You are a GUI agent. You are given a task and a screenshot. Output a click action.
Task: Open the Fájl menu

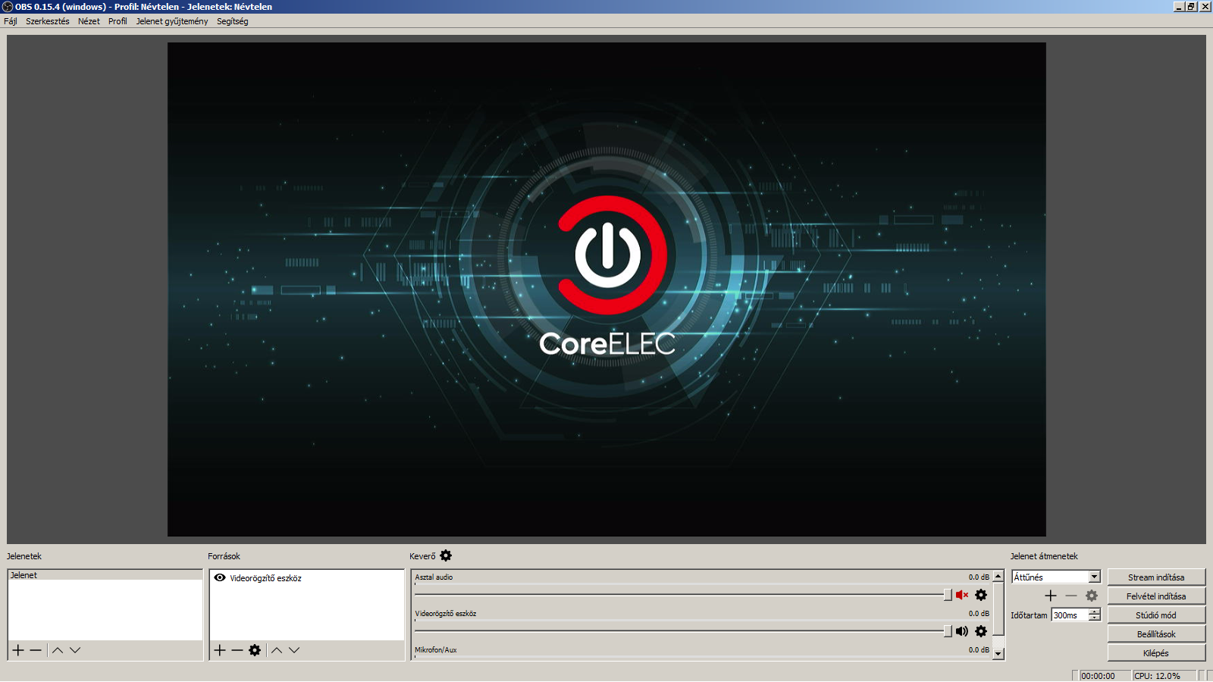point(11,21)
